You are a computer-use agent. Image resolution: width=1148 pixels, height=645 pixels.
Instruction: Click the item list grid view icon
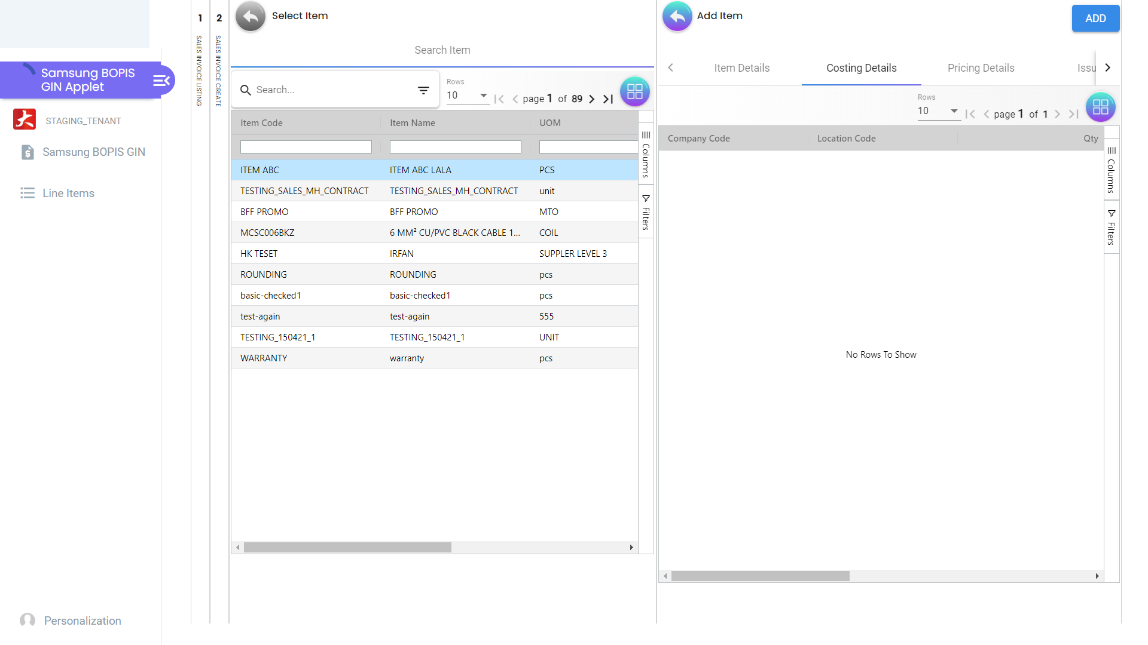pyautogui.click(x=634, y=91)
